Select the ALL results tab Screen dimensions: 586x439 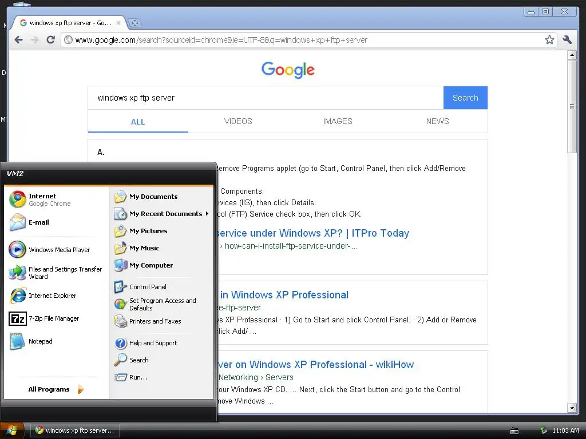tap(138, 122)
